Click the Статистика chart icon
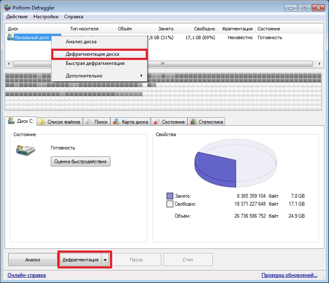This screenshot has width=329, height=283. pos(193,122)
